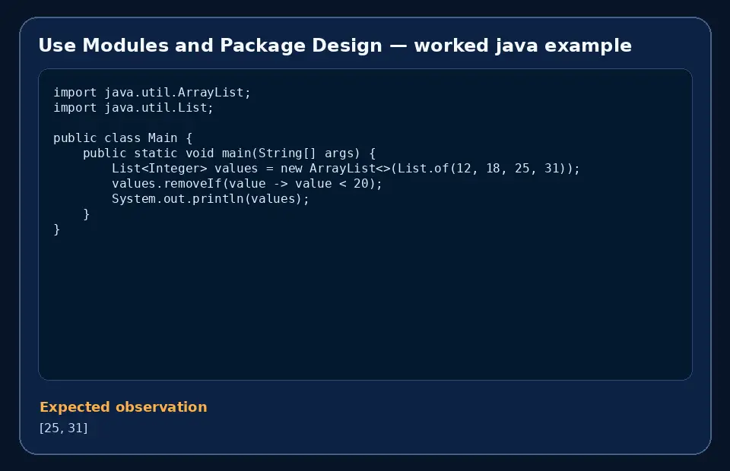
Task: Click the line 'import java.util.ArrayList;'
Action: point(152,93)
